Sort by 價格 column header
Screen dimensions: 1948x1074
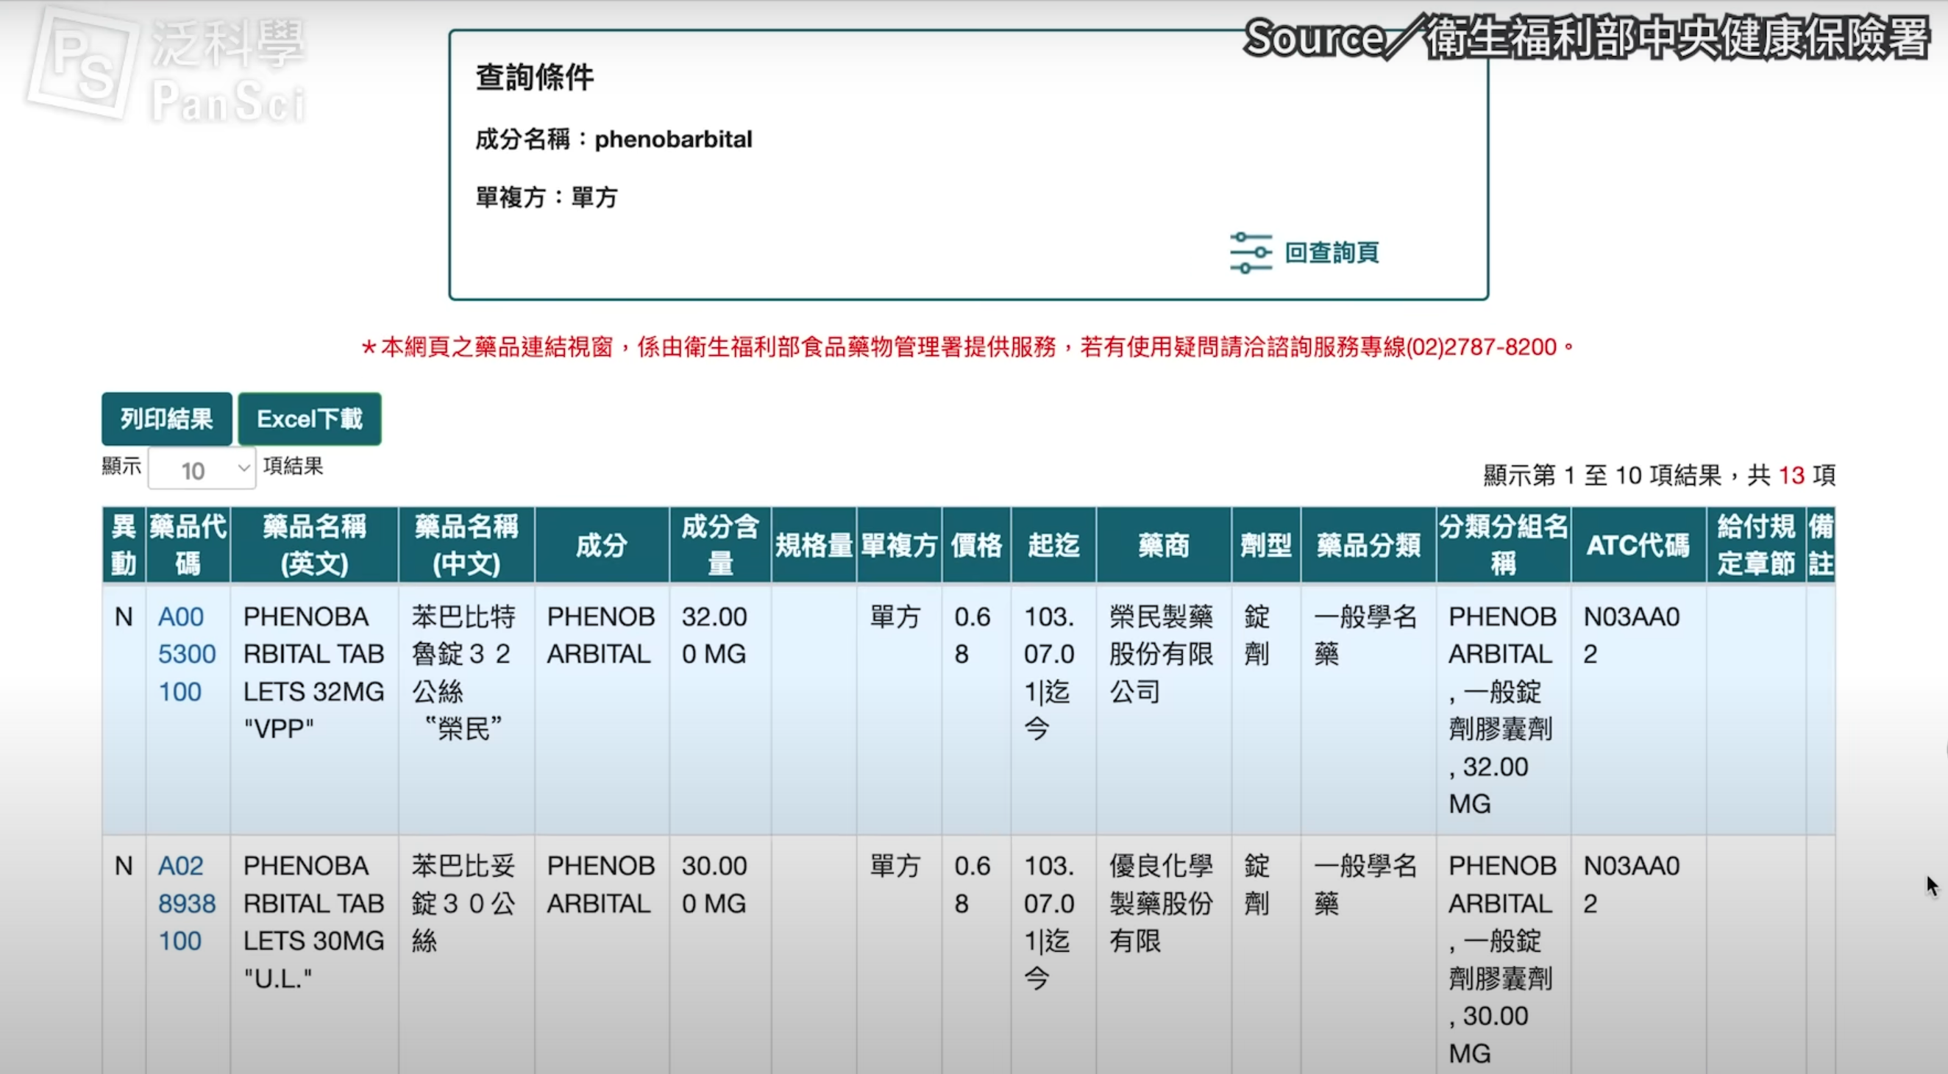(x=975, y=544)
